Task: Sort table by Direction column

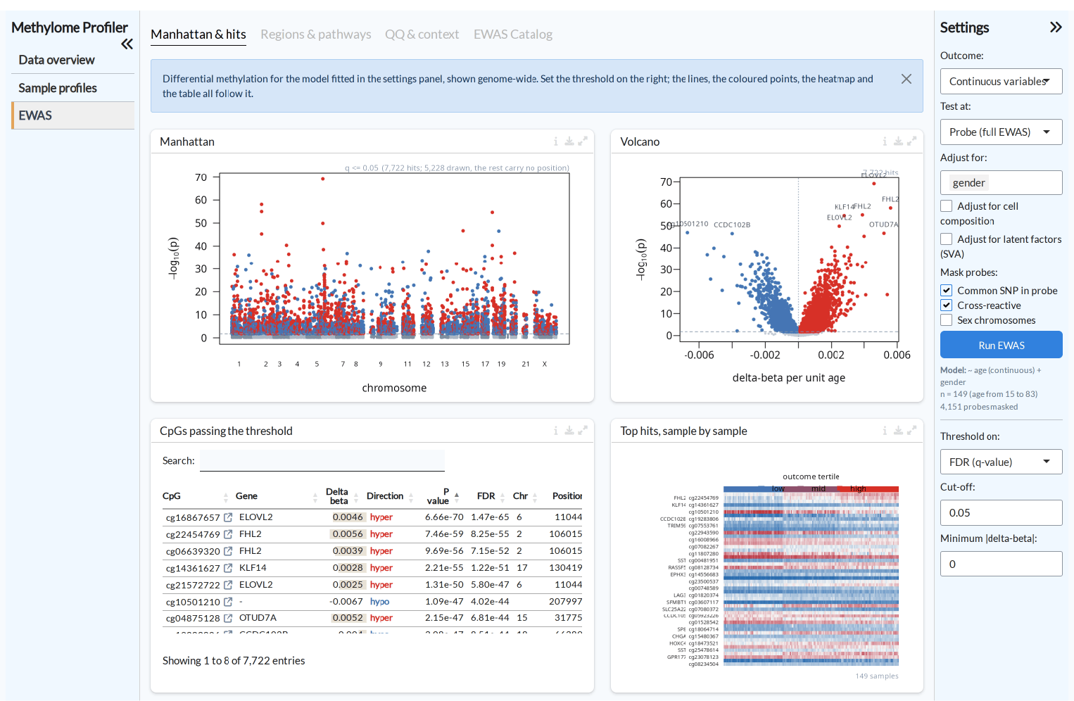Action: [390, 496]
